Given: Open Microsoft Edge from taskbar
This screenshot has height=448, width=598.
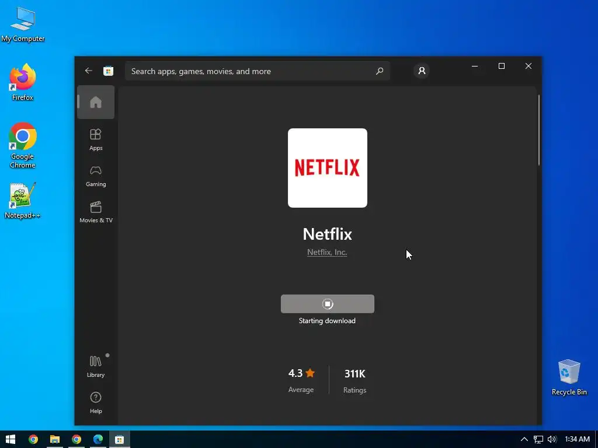Looking at the screenshot, I should 98,439.
